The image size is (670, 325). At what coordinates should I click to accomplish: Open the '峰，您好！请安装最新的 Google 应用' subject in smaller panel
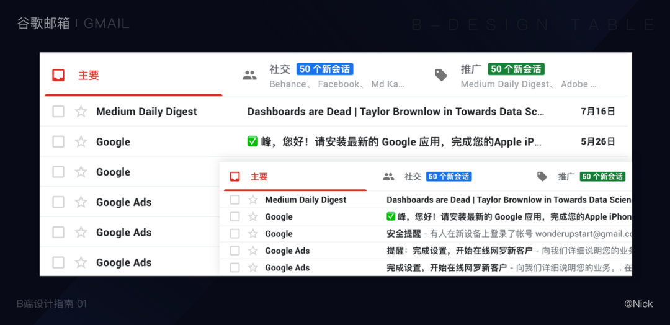pos(509,216)
